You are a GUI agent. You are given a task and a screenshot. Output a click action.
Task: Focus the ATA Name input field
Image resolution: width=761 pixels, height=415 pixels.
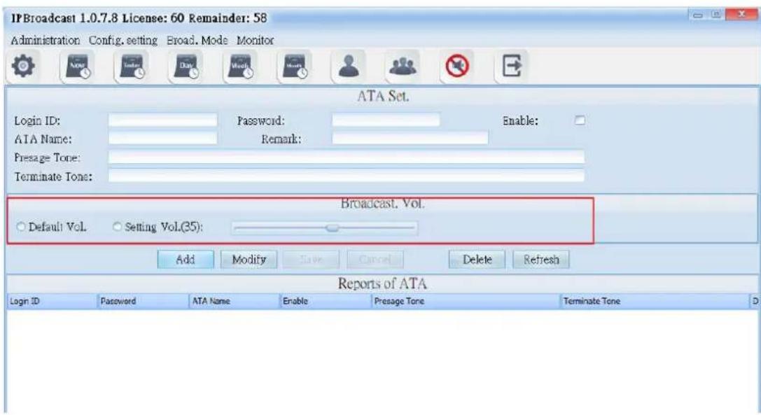[x=162, y=139]
